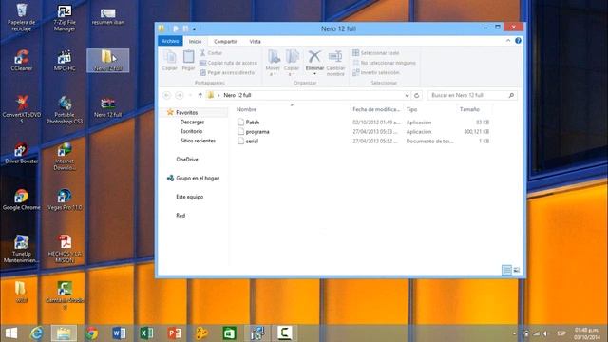Image resolution: width=608 pixels, height=342 pixels.
Task: Select MPC-HC desktop icon
Action: [65, 61]
